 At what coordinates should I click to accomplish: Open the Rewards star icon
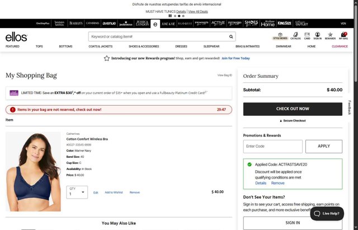click(x=330, y=36)
